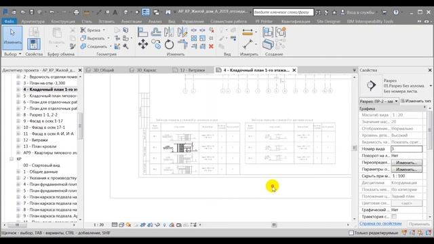Open the Управление ribbon tab
434x244 pixels.
[193, 21]
